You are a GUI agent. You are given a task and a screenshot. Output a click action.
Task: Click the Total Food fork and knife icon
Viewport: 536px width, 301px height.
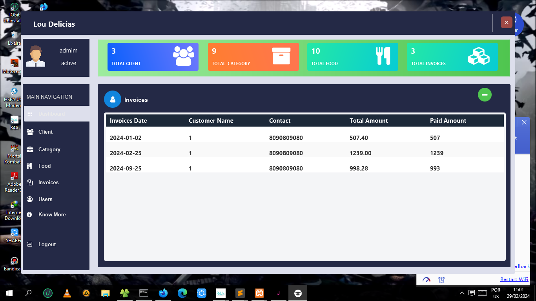pos(383,56)
